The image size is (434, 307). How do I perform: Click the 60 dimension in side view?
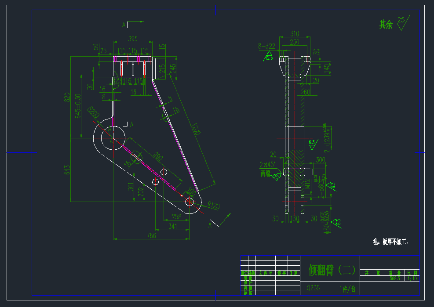306,92
